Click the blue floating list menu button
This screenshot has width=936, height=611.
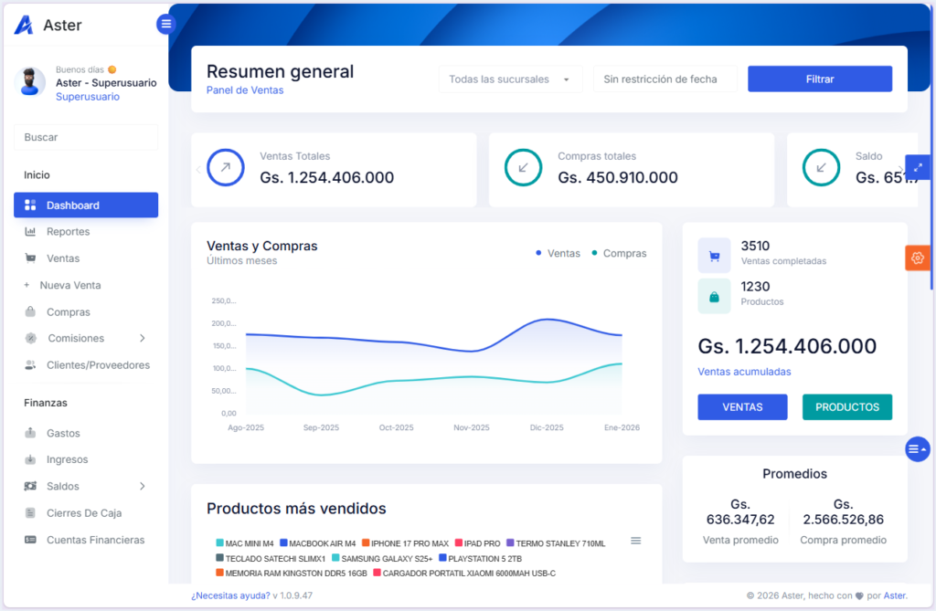click(917, 449)
